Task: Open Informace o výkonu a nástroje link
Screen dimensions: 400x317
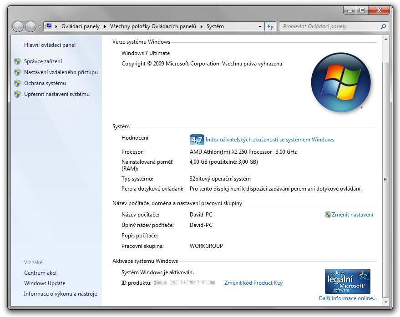Action: click(x=61, y=294)
